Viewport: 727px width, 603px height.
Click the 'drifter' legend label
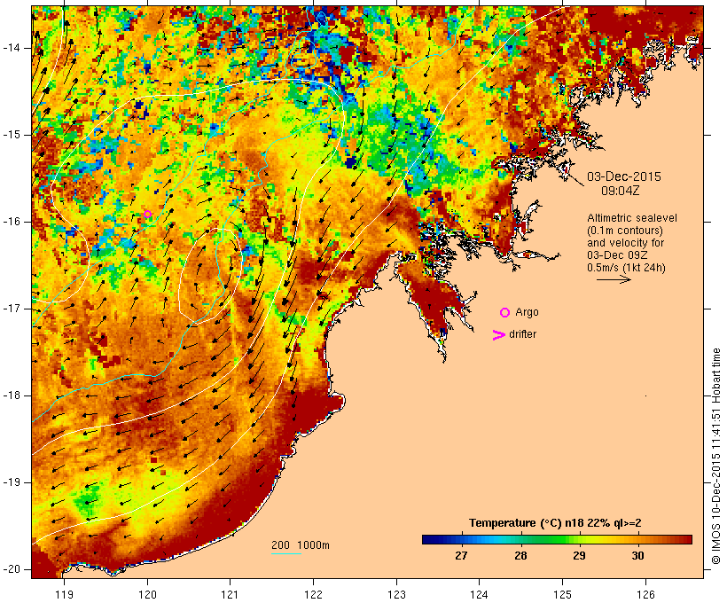[x=522, y=334]
